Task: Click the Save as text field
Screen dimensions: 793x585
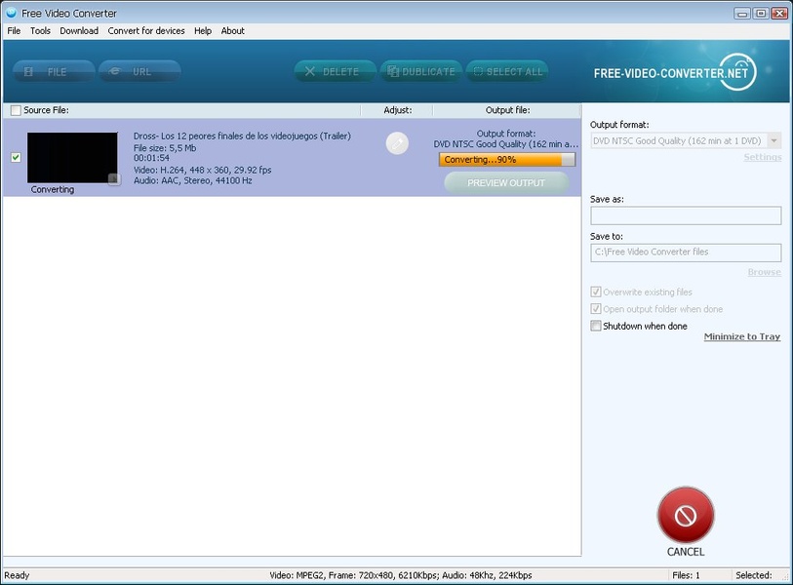Action: click(685, 215)
